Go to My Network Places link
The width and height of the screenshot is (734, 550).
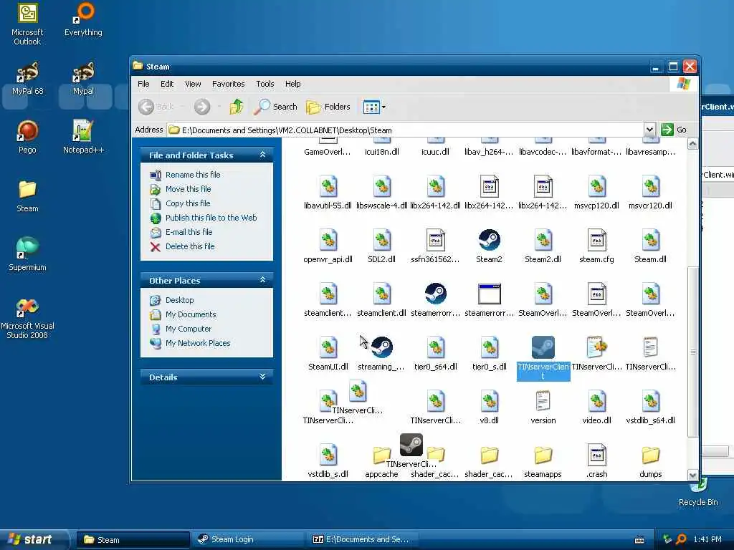(198, 343)
